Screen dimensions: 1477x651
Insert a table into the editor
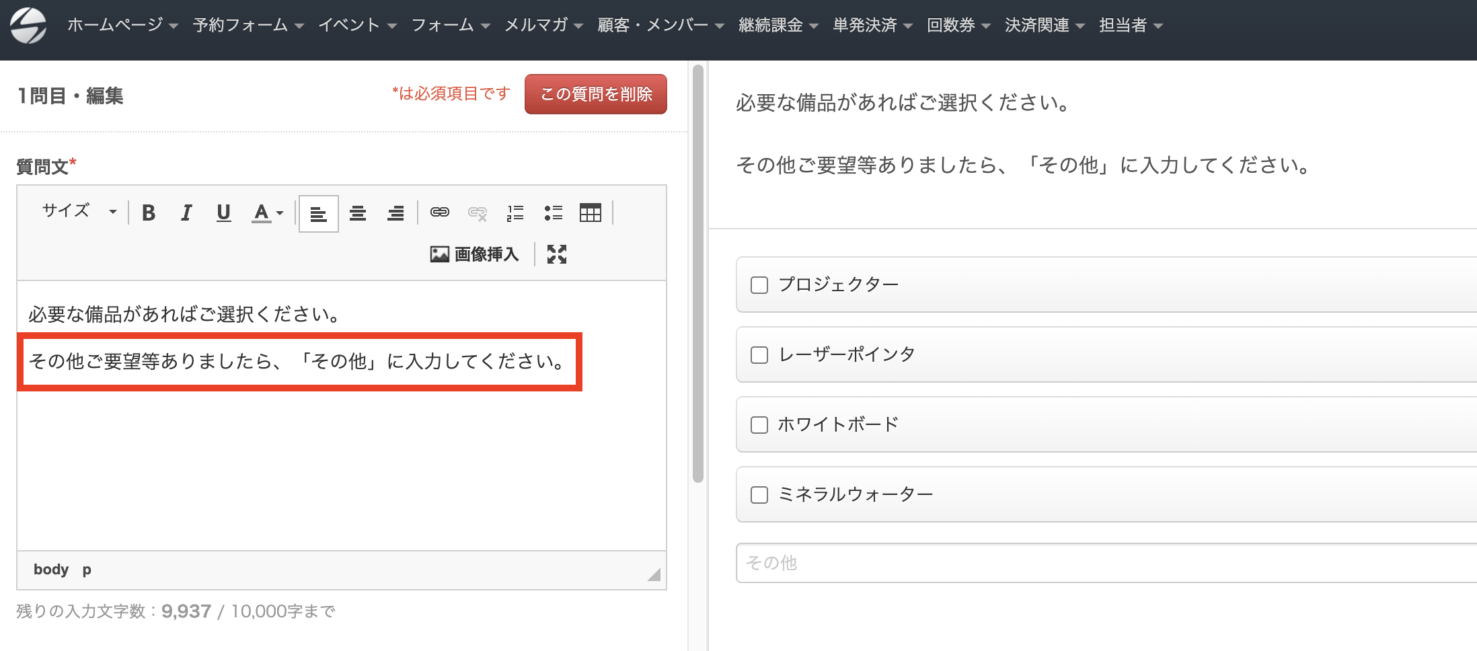pyautogui.click(x=590, y=213)
